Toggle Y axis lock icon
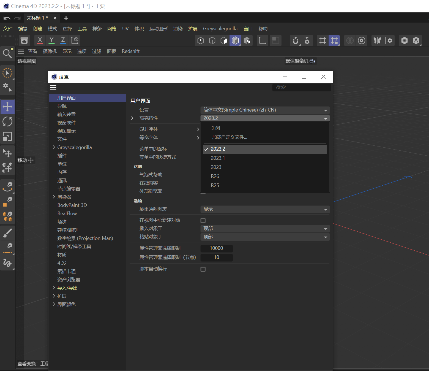Screen dimensions: 429x371 (x=51, y=40)
